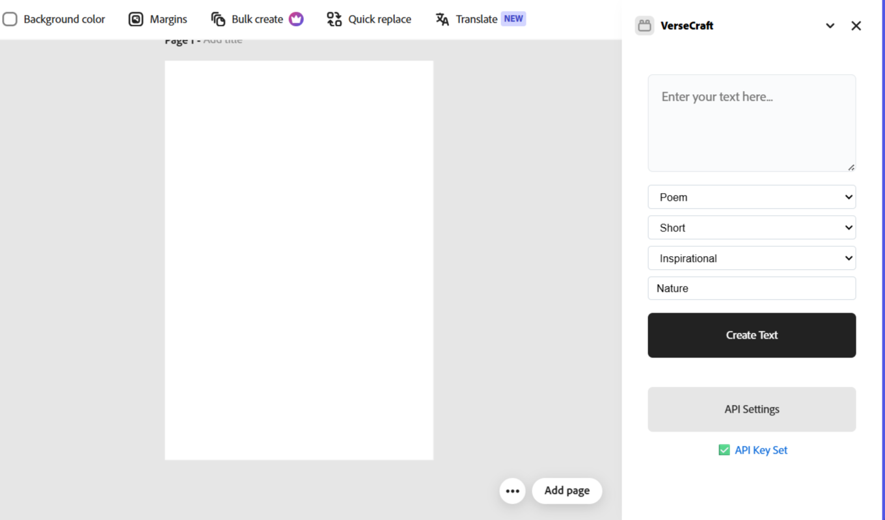Image resolution: width=885 pixels, height=520 pixels.
Task: Open API Settings
Action: (752, 409)
